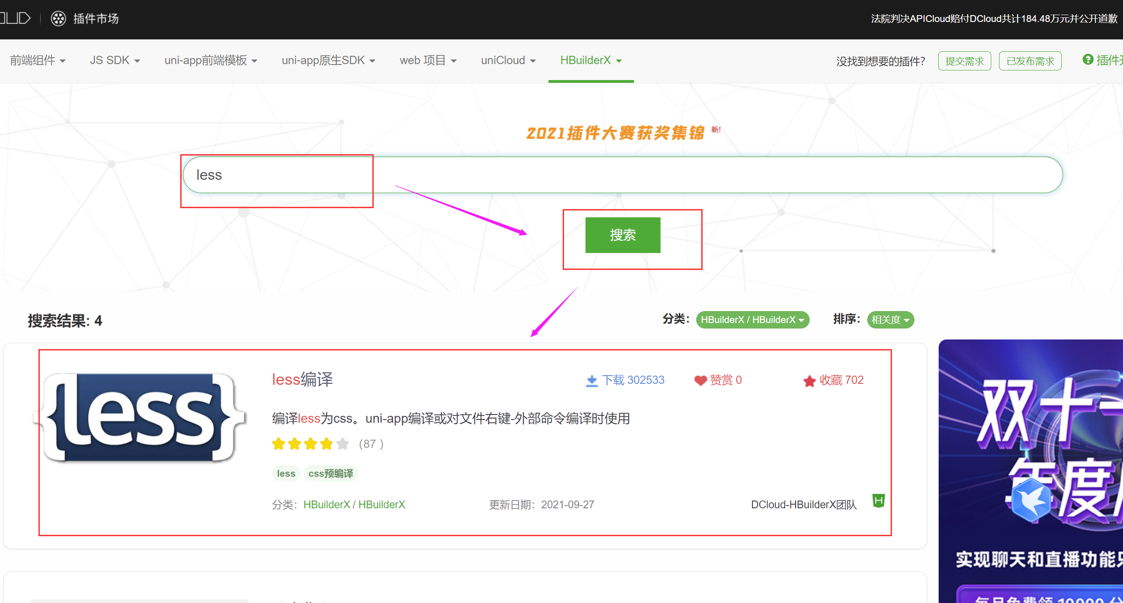
Task: Click the 提交需求 button
Action: (x=964, y=61)
